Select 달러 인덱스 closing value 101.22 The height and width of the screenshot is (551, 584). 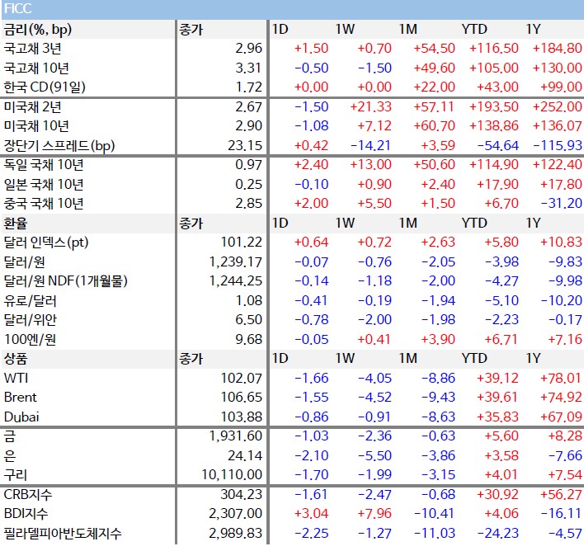pos(242,243)
